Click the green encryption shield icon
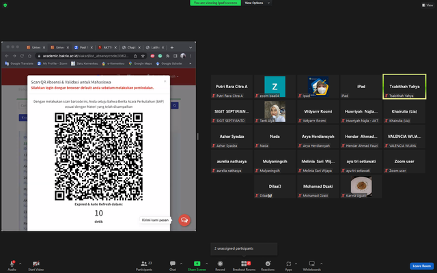The image size is (437, 273). click(x=5, y=5)
